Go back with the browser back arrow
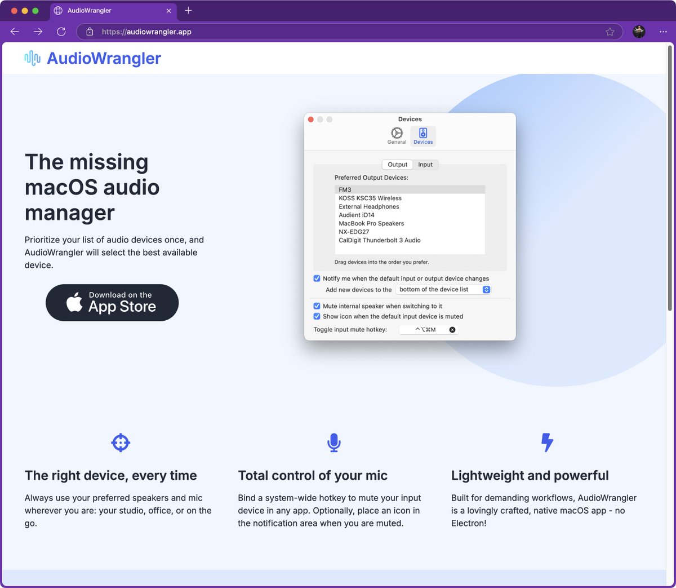 click(x=15, y=32)
